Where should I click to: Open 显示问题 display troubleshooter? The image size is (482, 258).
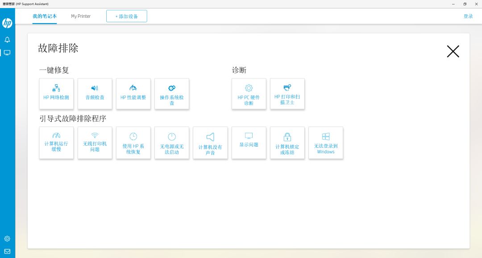point(249,143)
